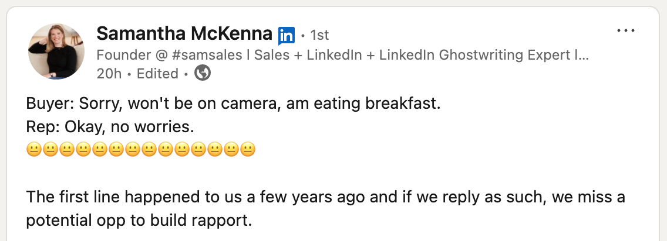Click the truncated ellipsis ending the headline
667x241 pixels.
coord(584,55)
